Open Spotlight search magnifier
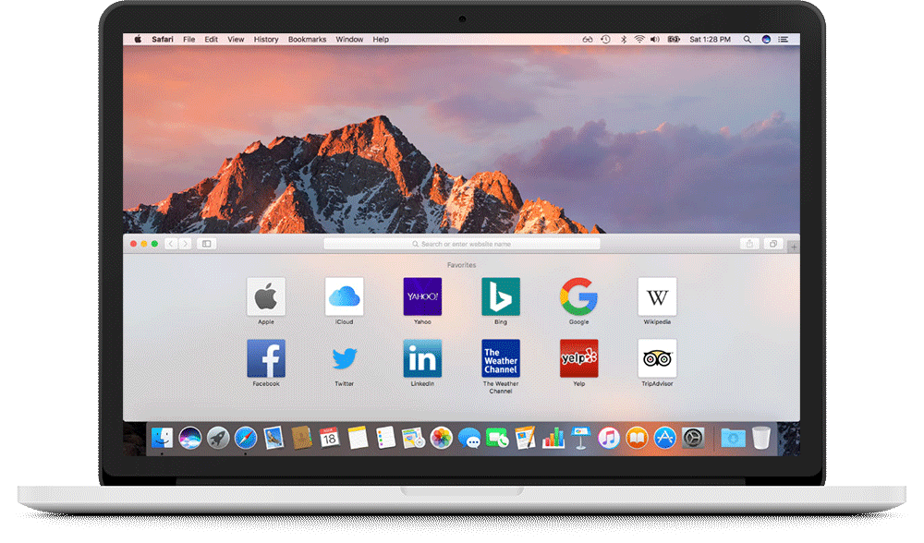Screen dimensions: 924x543 coord(748,40)
